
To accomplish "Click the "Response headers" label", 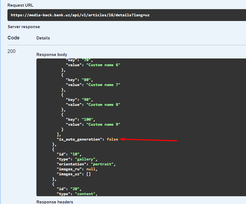I will [55, 202].
